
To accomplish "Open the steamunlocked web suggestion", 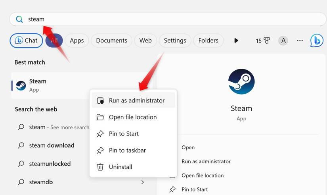I will coord(50,164).
